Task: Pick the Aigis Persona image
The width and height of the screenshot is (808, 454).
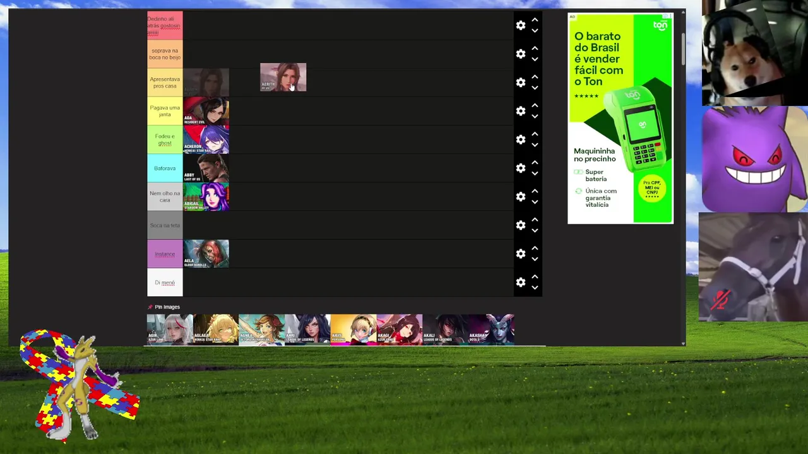Action: [x=353, y=329]
